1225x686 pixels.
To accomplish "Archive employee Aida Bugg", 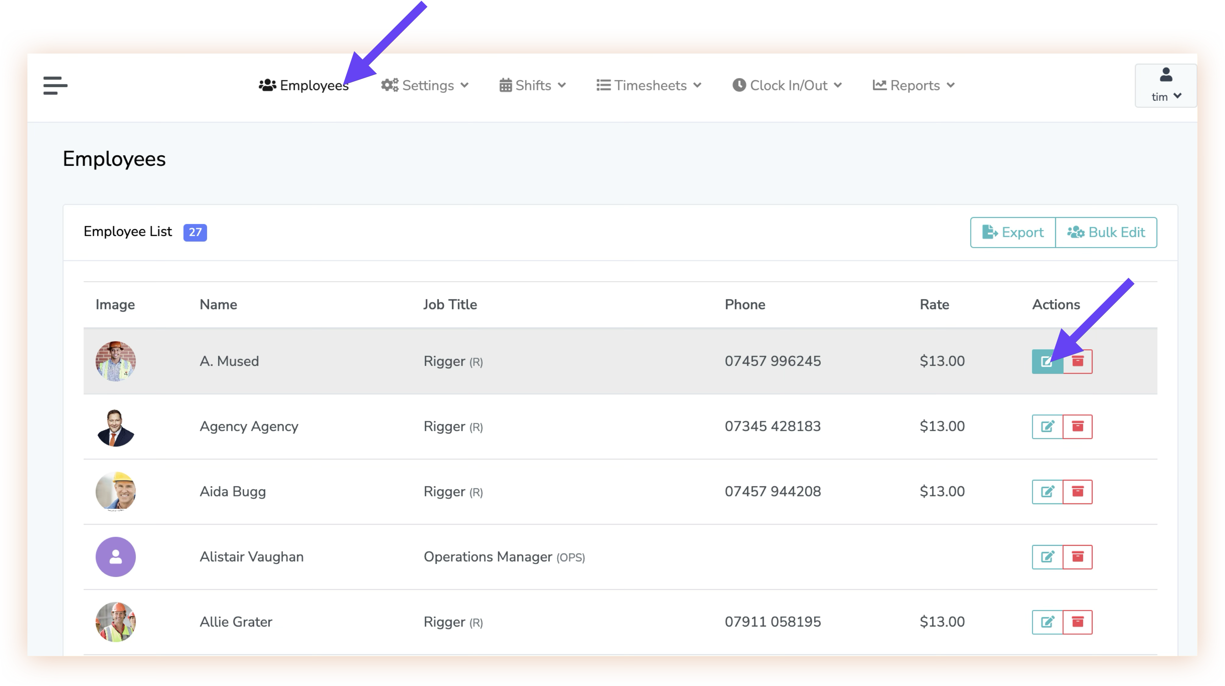I will (x=1078, y=492).
